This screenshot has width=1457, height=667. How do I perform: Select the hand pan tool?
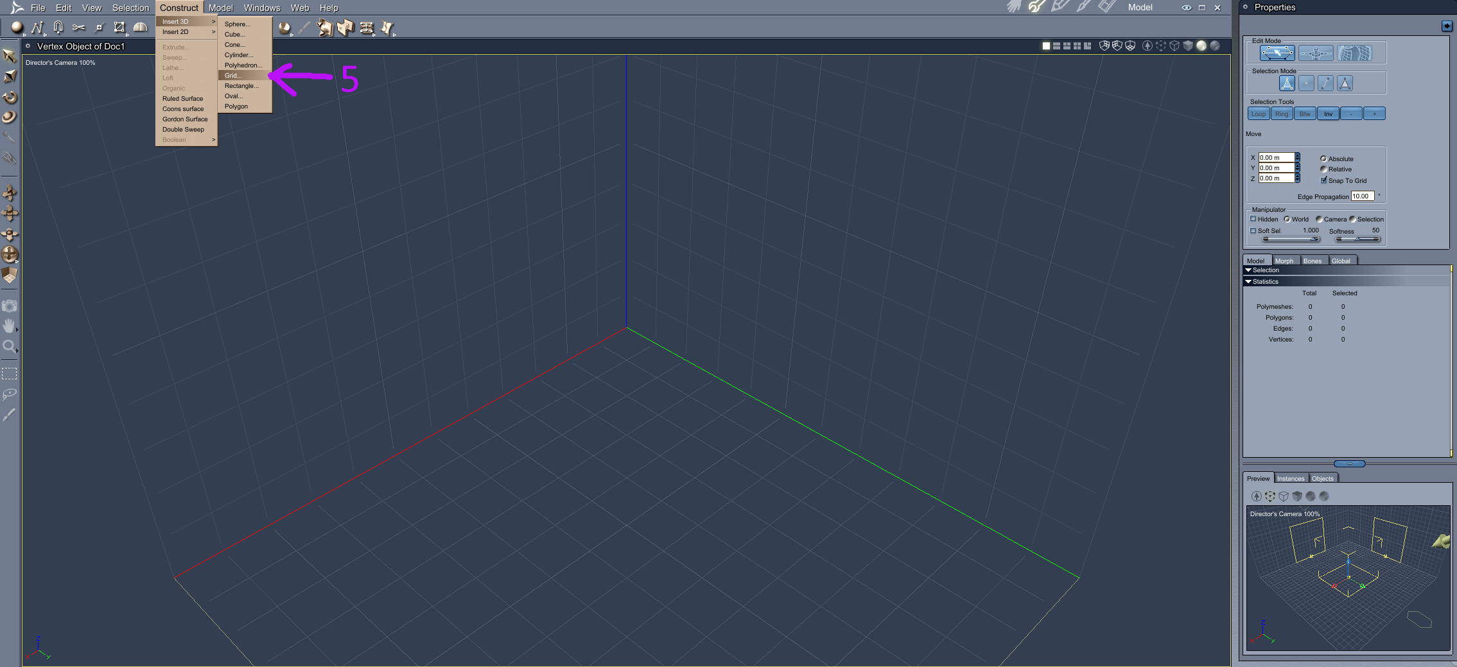click(x=9, y=326)
